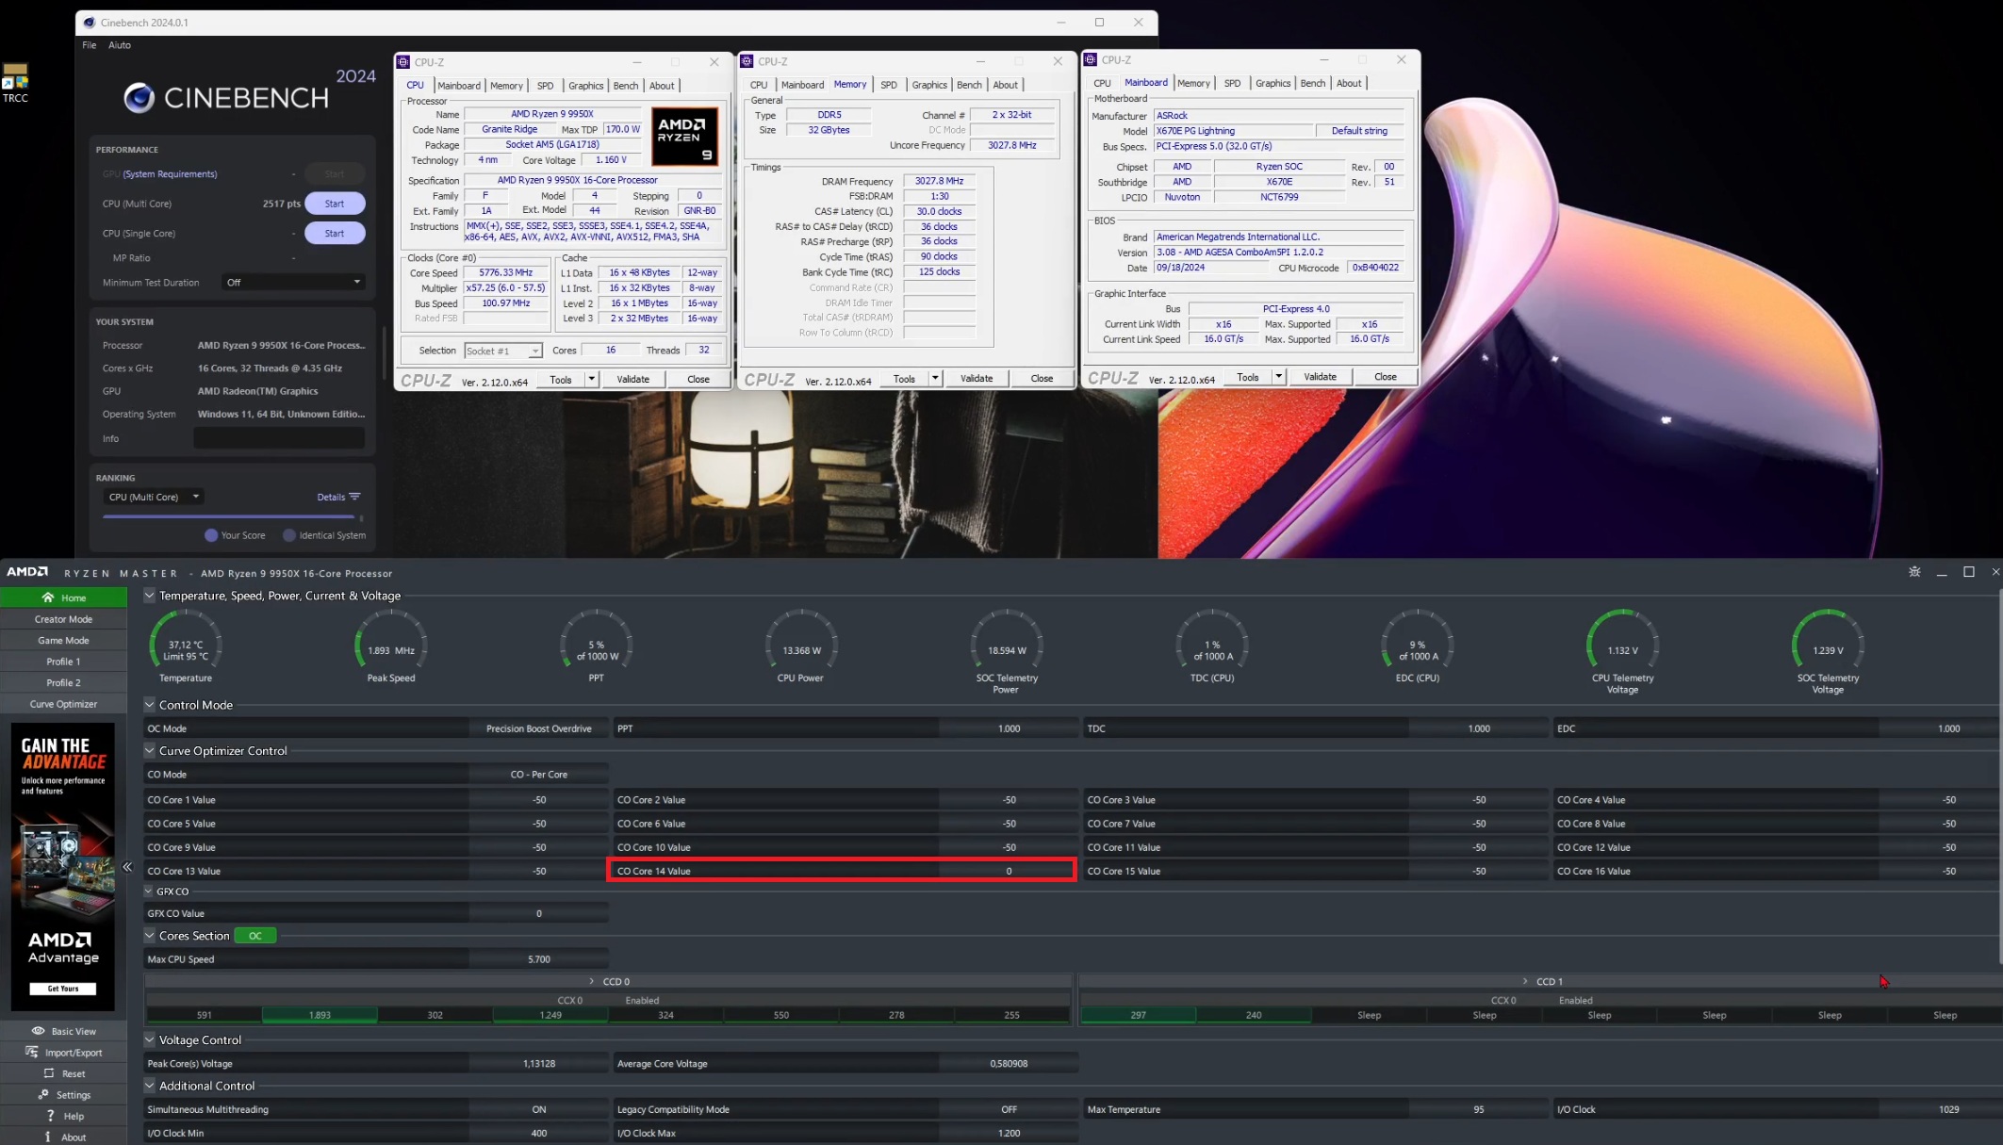Switch to Bench tab in first CPU-Z window

(625, 86)
